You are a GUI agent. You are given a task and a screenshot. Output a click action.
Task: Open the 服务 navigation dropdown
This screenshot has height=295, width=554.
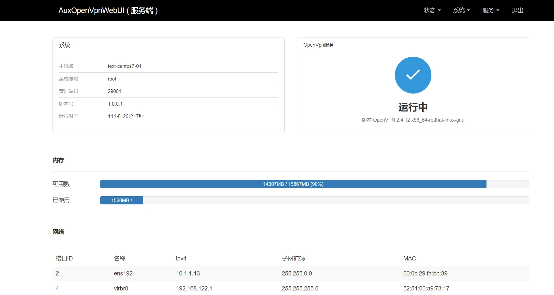coord(490,10)
